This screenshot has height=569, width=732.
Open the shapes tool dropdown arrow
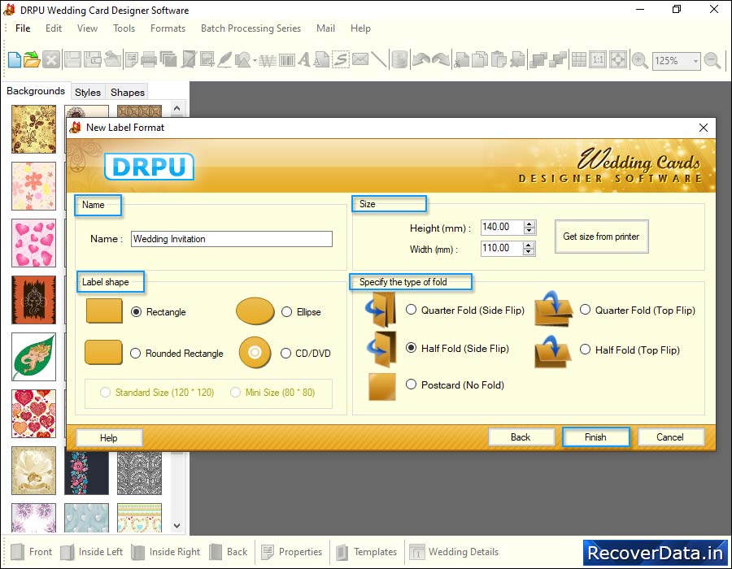click(255, 61)
